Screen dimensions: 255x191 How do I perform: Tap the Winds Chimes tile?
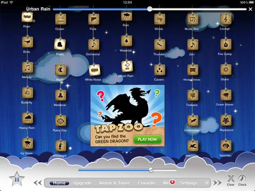(192, 70)
